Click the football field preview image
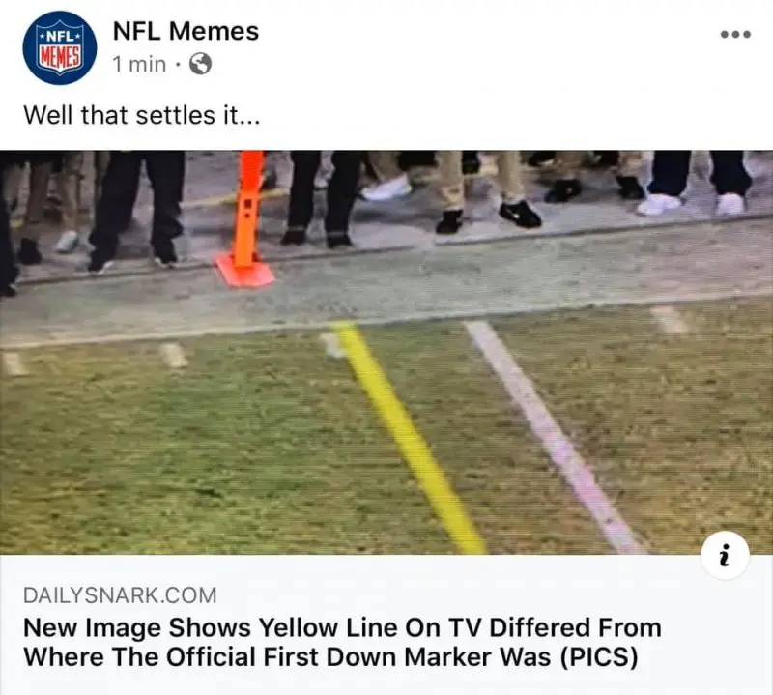This screenshot has width=773, height=695. click(x=386, y=352)
